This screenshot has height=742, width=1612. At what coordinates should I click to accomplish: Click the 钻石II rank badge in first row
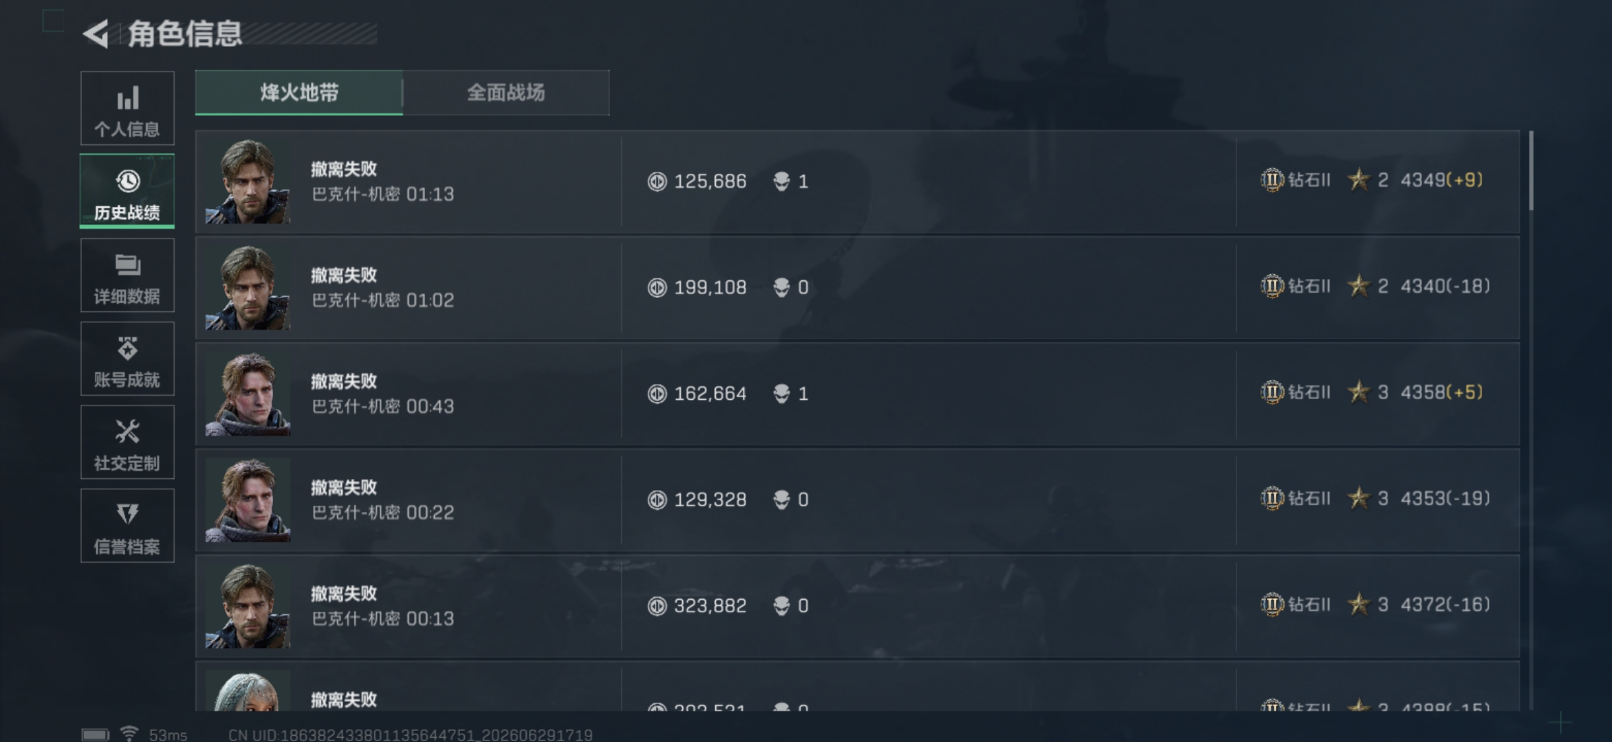1272,180
